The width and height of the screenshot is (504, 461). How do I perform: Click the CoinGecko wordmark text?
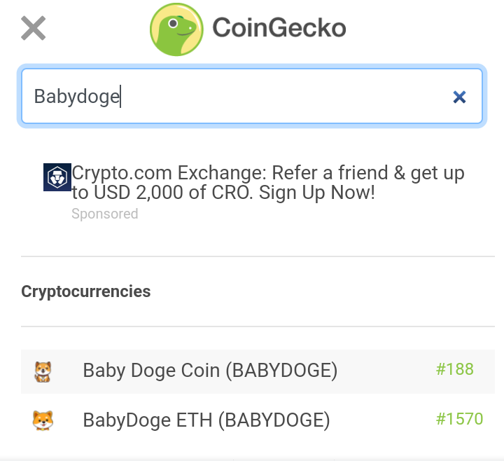pyautogui.click(x=279, y=28)
